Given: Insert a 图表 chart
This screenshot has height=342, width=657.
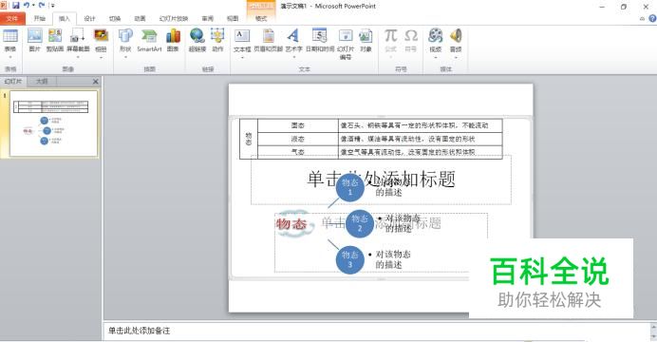Looking at the screenshot, I should pos(173,41).
